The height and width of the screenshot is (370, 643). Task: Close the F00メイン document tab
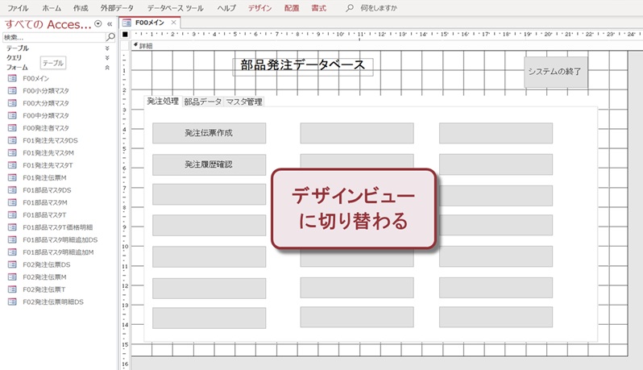pos(173,23)
